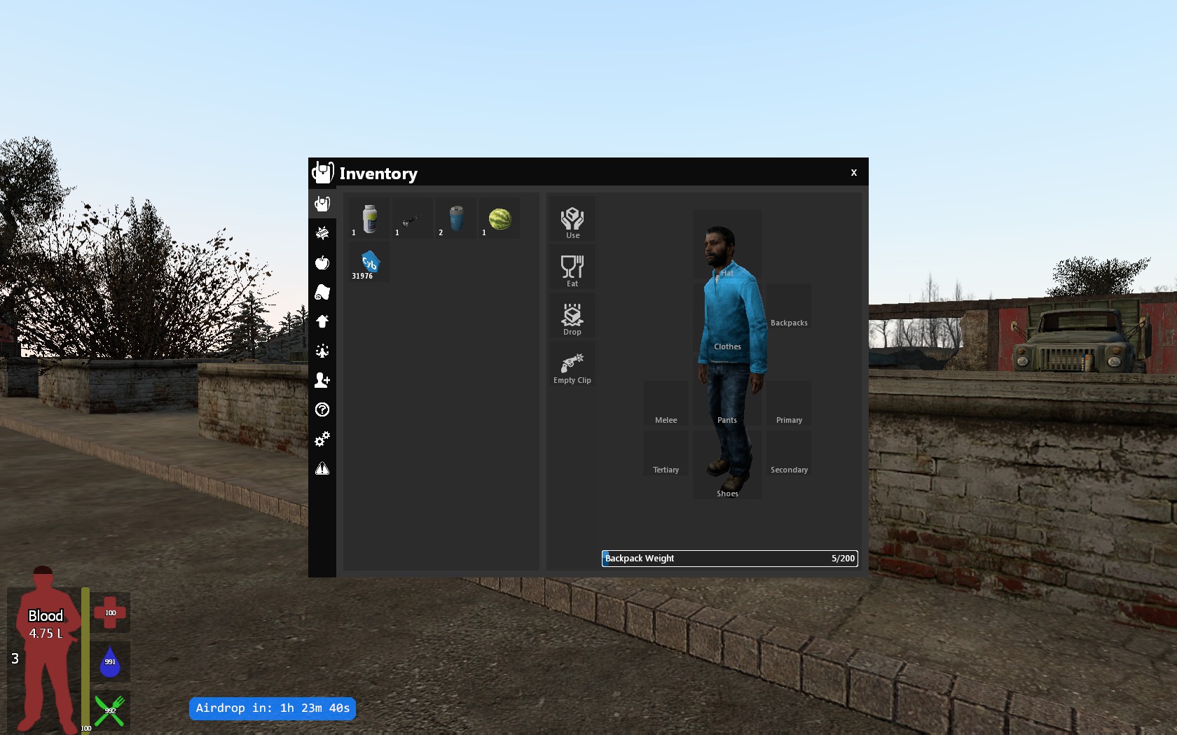1177x735 pixels.
Task: Select the watermelon item in inventory
Action: click(499, 218)
